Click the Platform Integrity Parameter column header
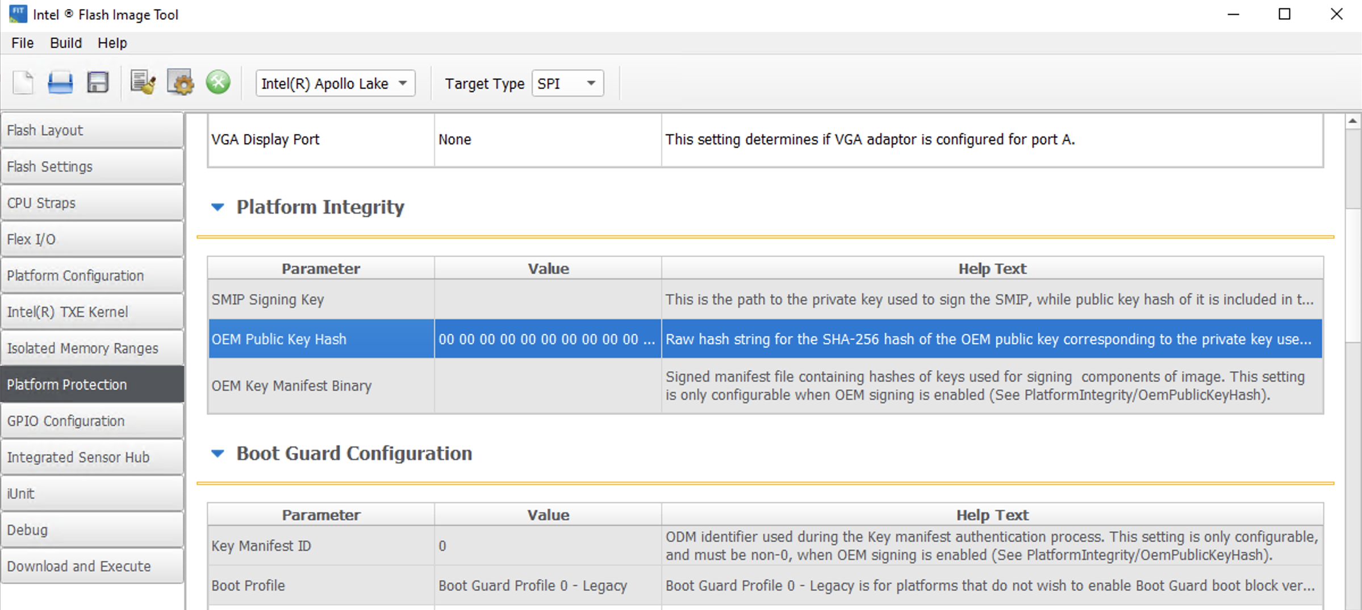Screen dimensions: 1362x610 [x=321, y=269]
